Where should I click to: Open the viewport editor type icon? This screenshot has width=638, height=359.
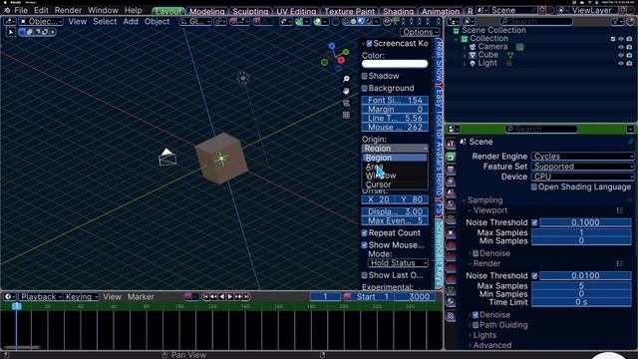(9, 21)
